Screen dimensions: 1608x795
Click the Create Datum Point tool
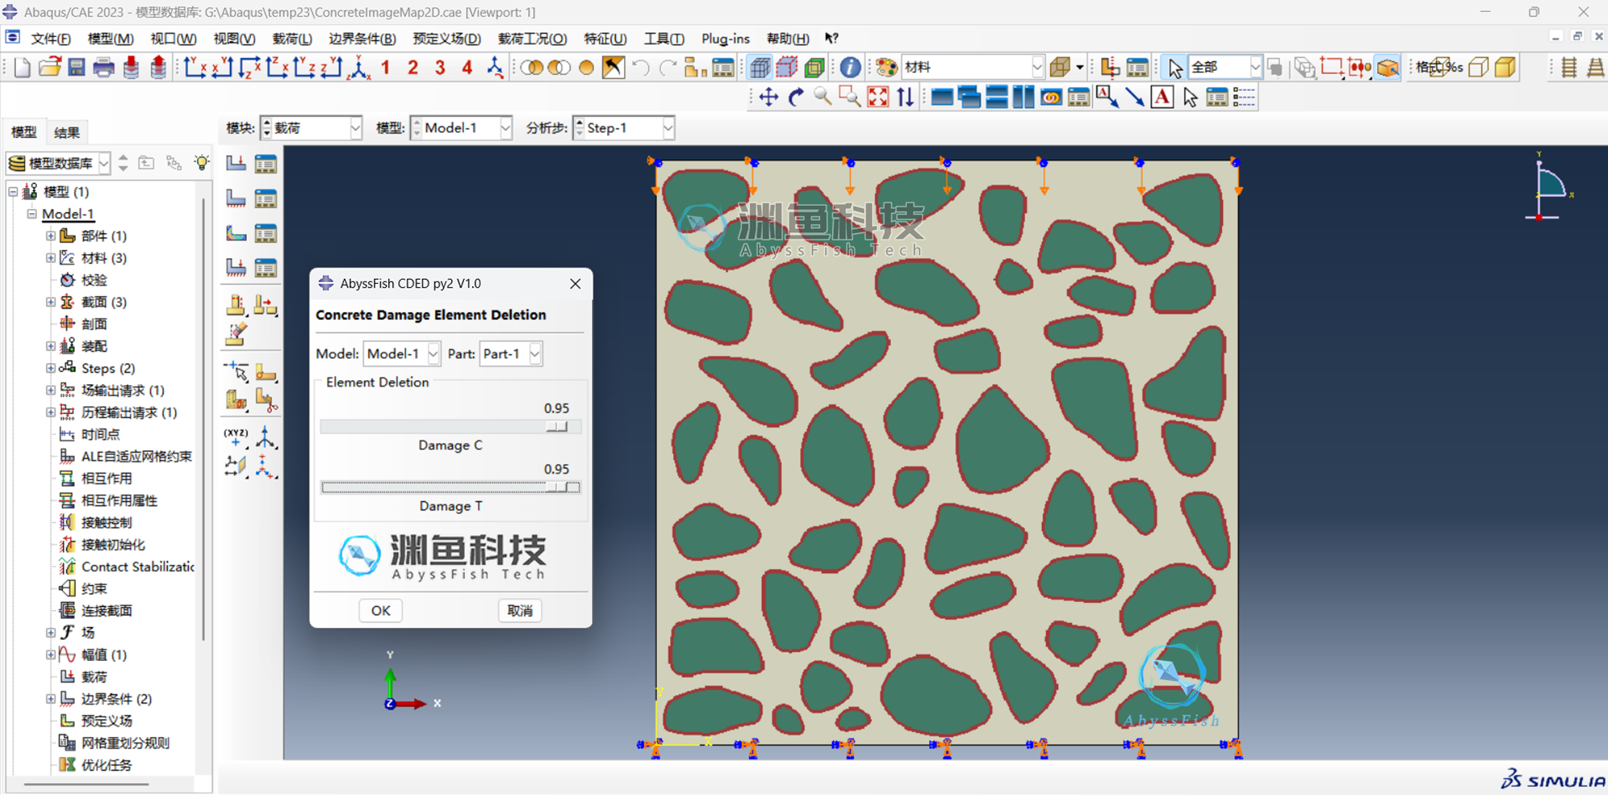(x=236, y=438)
